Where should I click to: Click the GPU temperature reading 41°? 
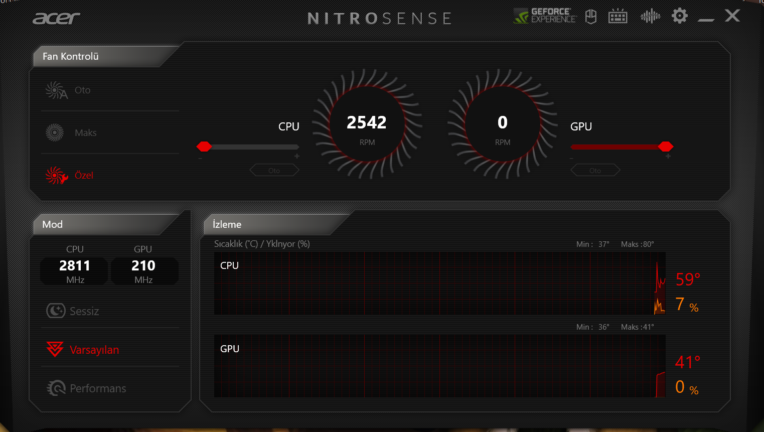pyautogui.click(x=688, y=362)
